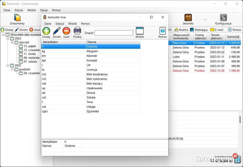The width and height of the screenshot is (243, 167).
Task: Collapse the styczeń month node
Action: [x=12, y=42]
